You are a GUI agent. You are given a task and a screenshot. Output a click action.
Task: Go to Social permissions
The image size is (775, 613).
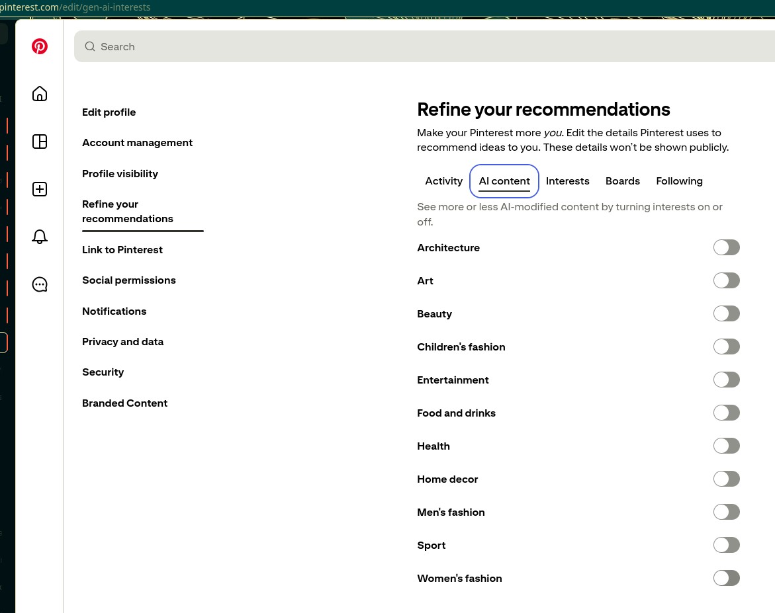129,280
